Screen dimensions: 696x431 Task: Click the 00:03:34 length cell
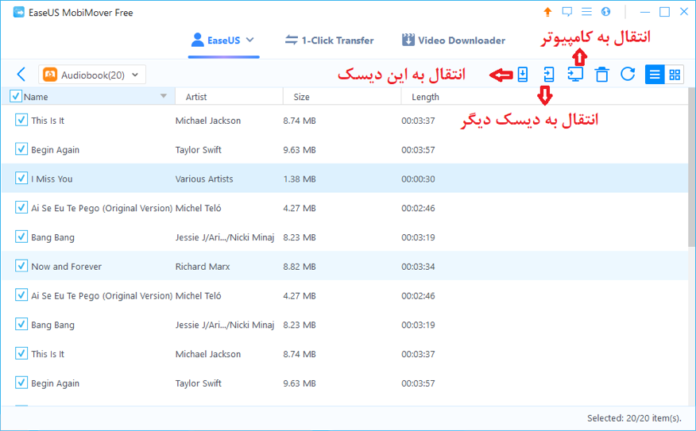[x=418, y=267]
